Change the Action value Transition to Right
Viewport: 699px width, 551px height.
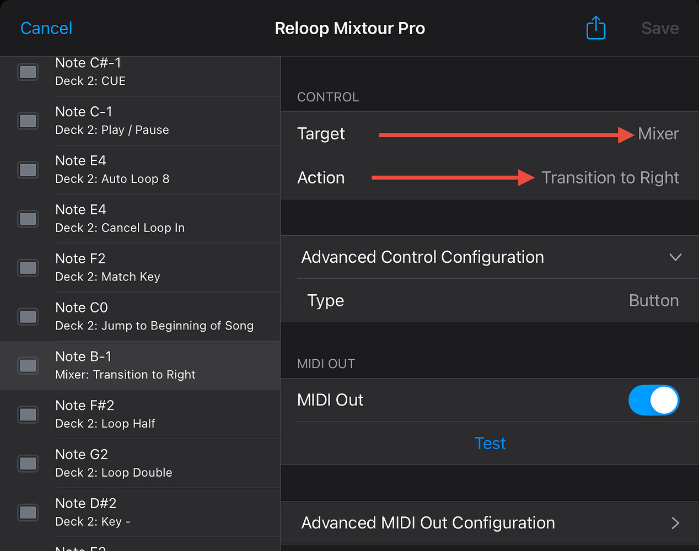coord(610,177)
